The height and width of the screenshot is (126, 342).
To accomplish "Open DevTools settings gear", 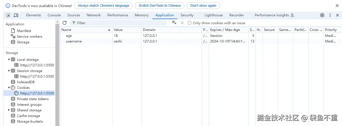I will tap(322, 15).
